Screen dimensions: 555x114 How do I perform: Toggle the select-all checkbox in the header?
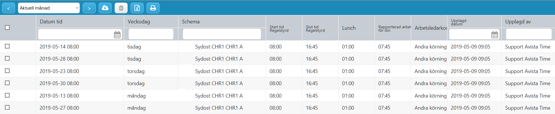(7, 27)
